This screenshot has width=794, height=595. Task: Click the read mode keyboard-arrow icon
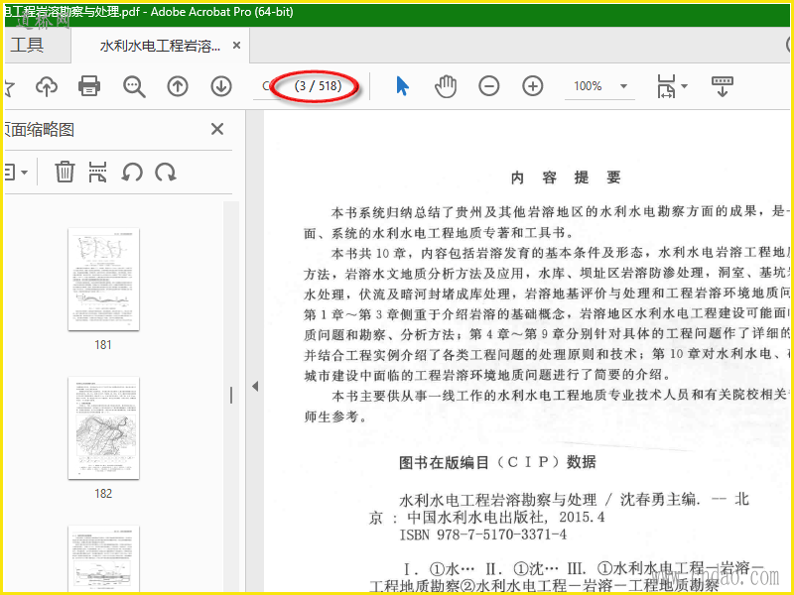coord(723,86)
